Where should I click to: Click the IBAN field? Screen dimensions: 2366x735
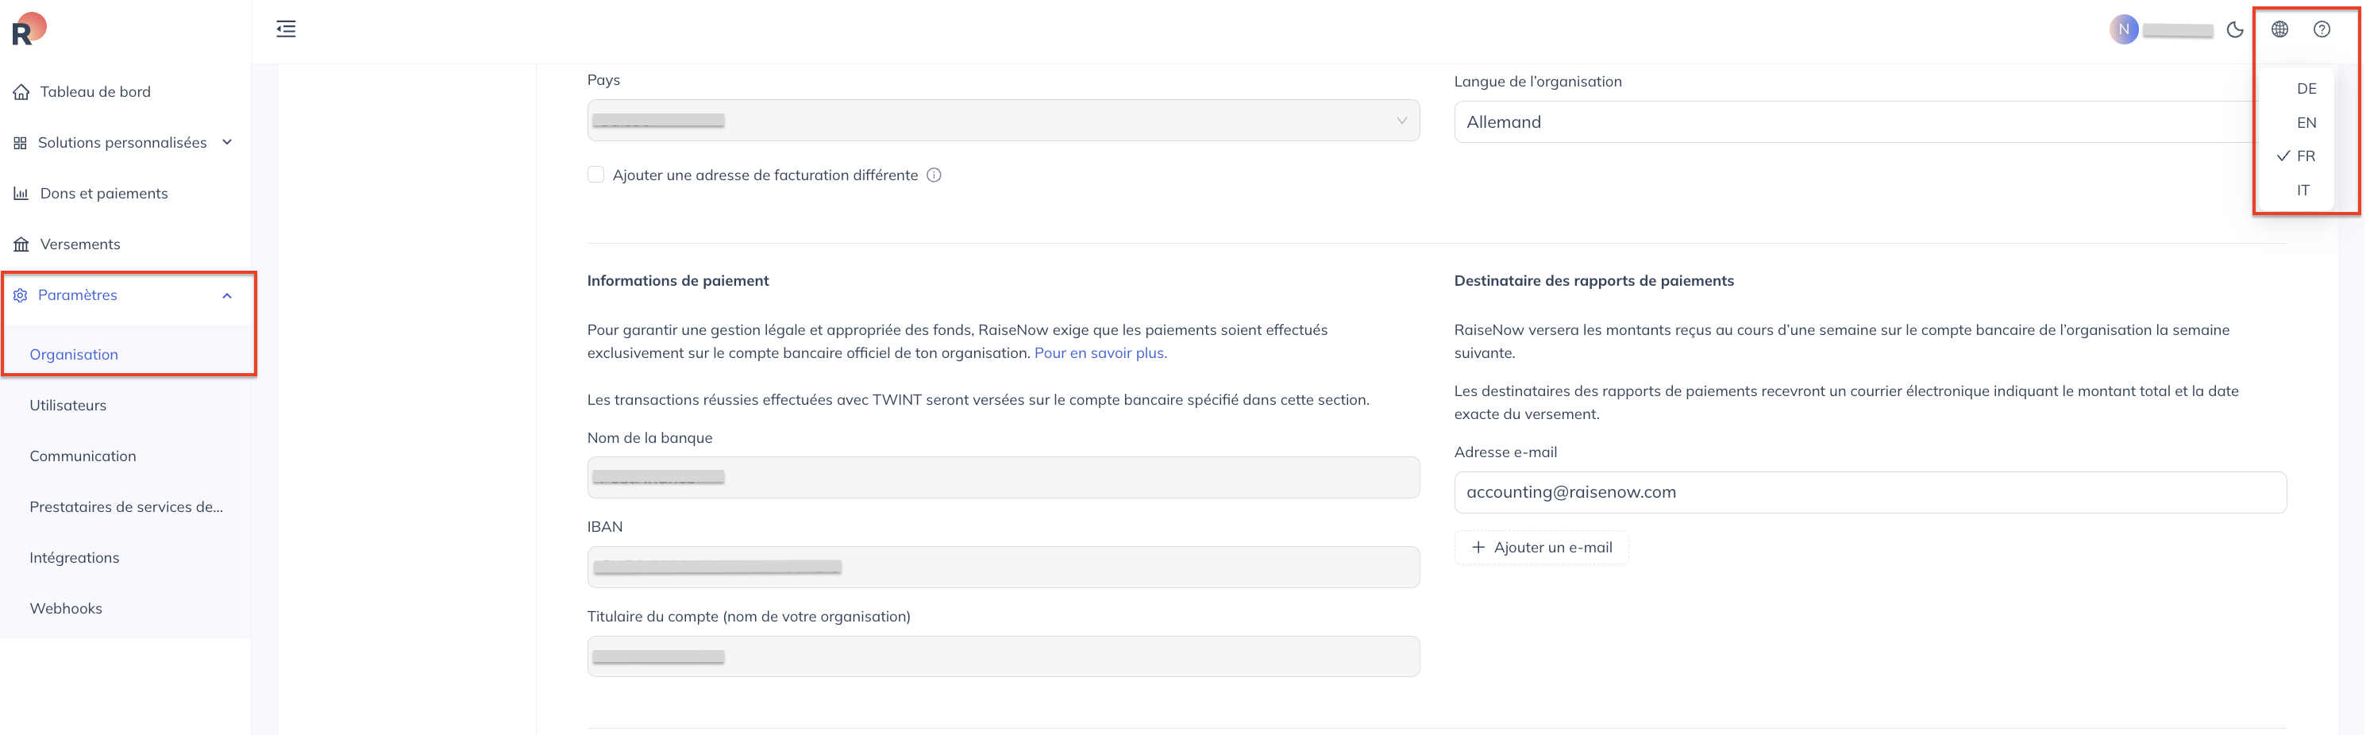click(x=1003, y=567)
